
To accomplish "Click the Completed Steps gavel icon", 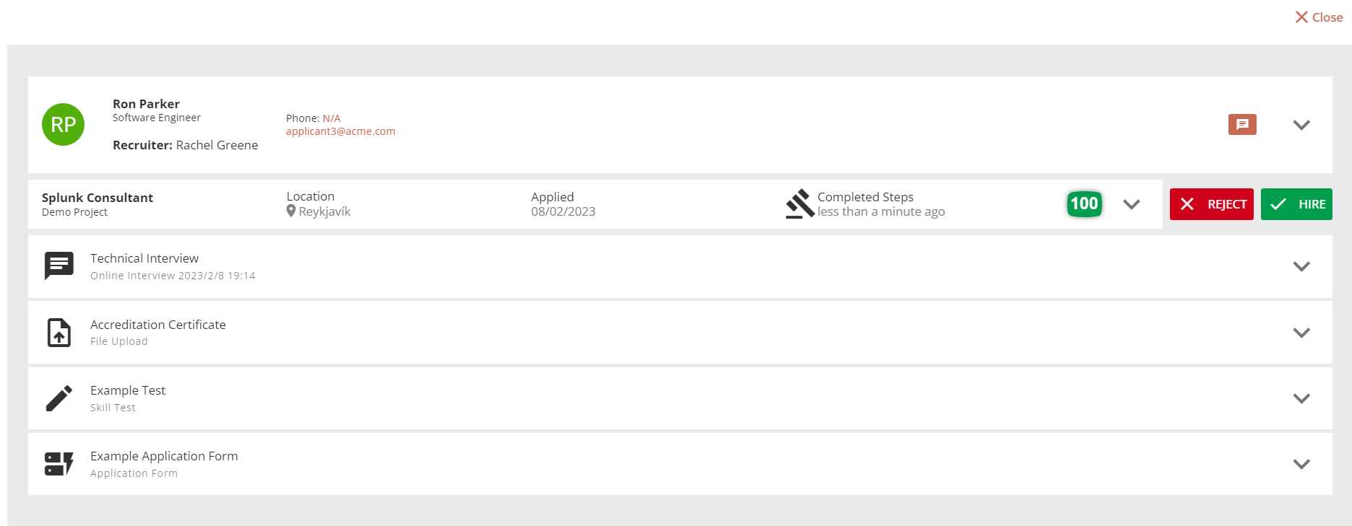I will 800,203.
